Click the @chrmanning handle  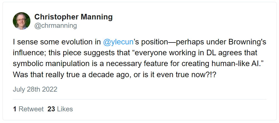pyautogui.click(x=55, y=26)
